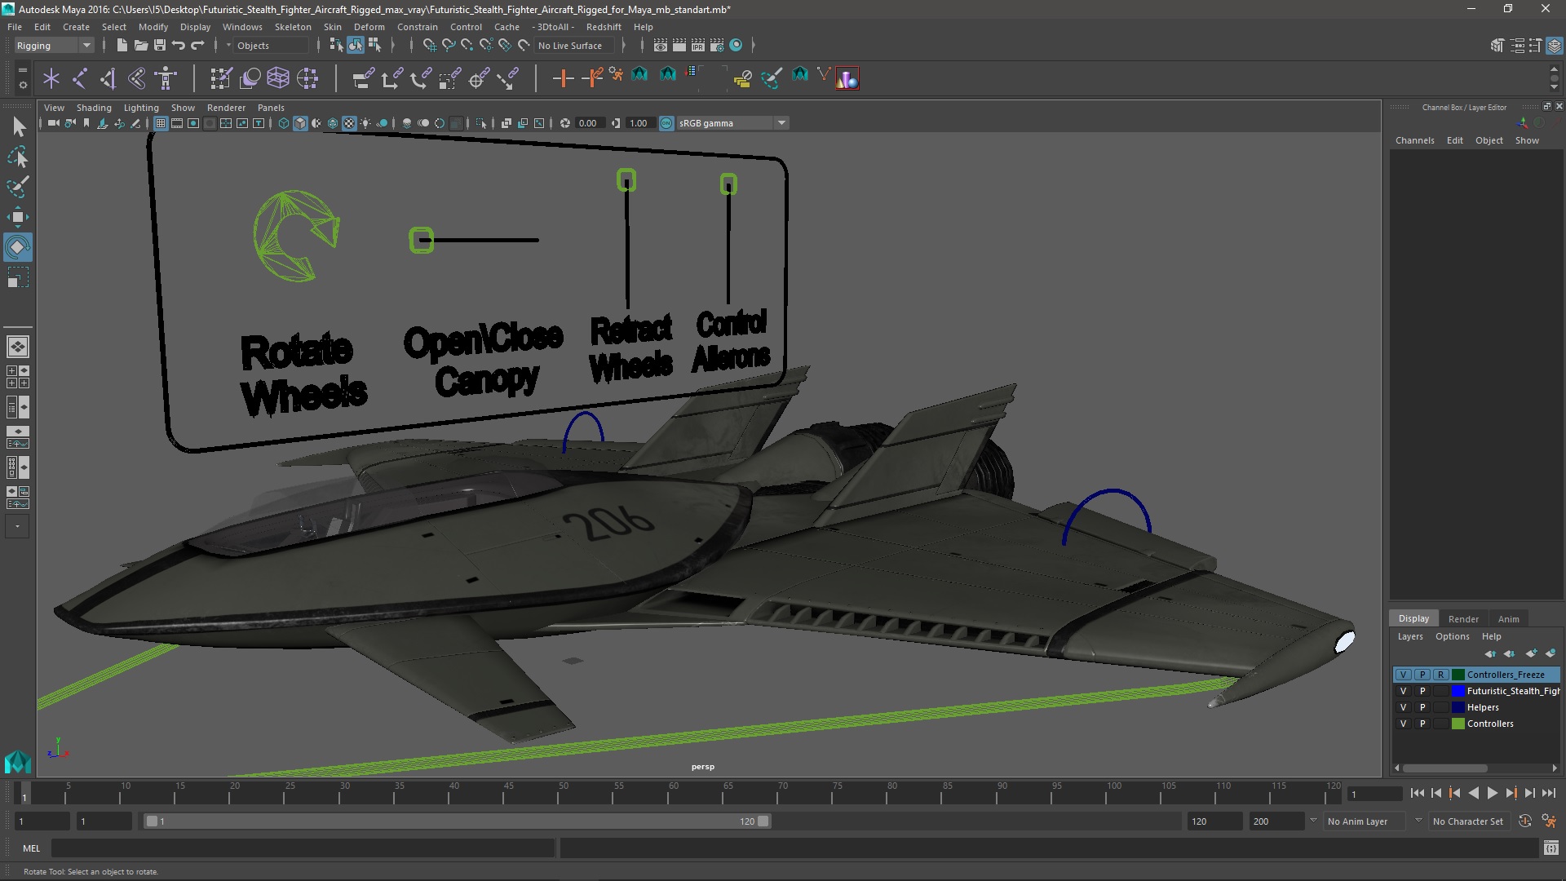Click the Create Joint shelf icon
This screenshot has width=1566, height=881.
(80, 78)
